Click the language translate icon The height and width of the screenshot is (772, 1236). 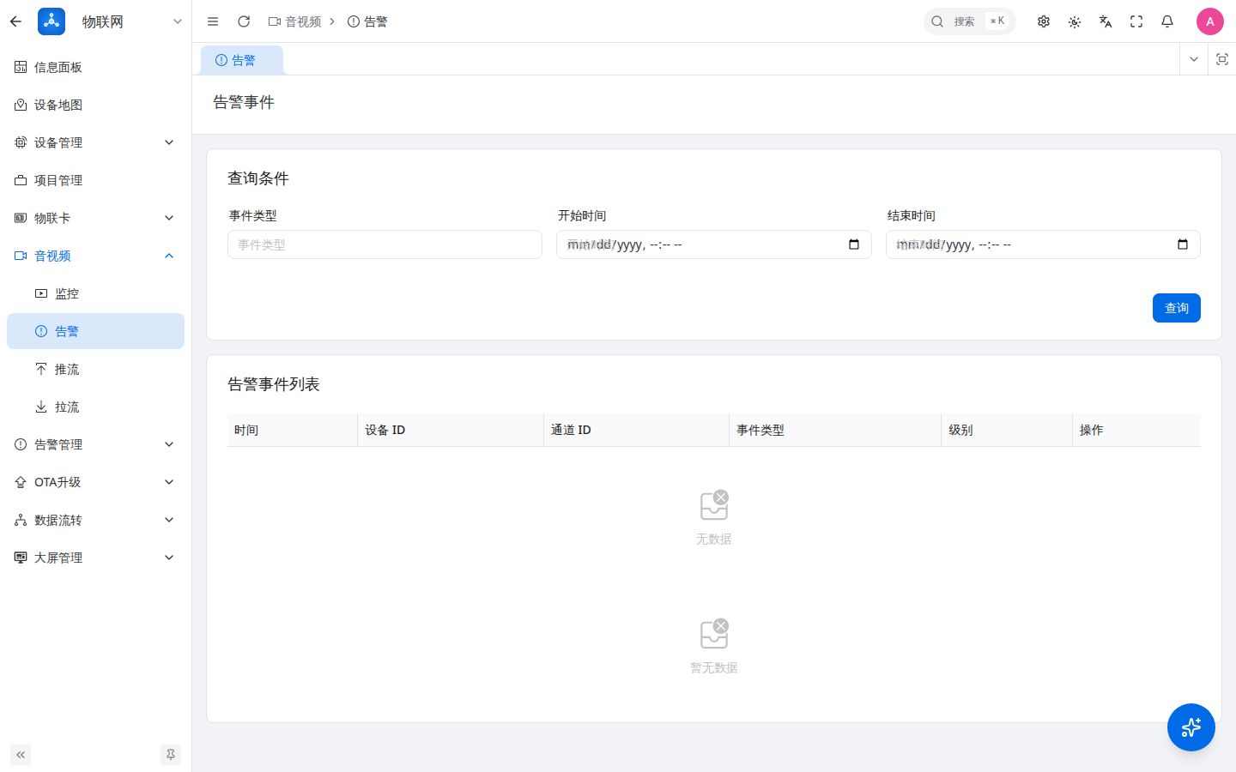coord(1106,21)
